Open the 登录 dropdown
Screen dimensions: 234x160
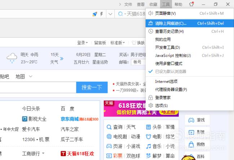pos(83,43)
